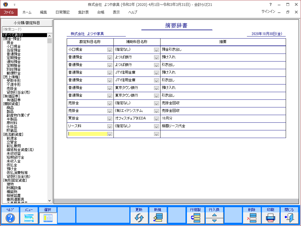Click the 新規 new row icon
301x226 pixels.
158,218
